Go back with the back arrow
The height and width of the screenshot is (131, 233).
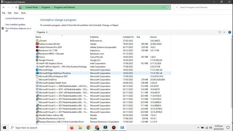pyautogui.click(x=4, y=7)
